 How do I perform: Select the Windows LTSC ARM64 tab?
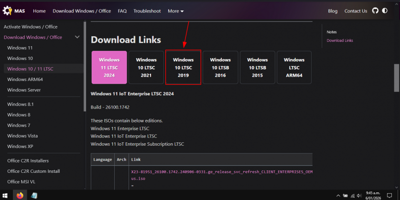(x=294, y=68)
